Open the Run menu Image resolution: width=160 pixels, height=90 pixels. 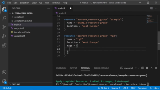click(47, 3)
